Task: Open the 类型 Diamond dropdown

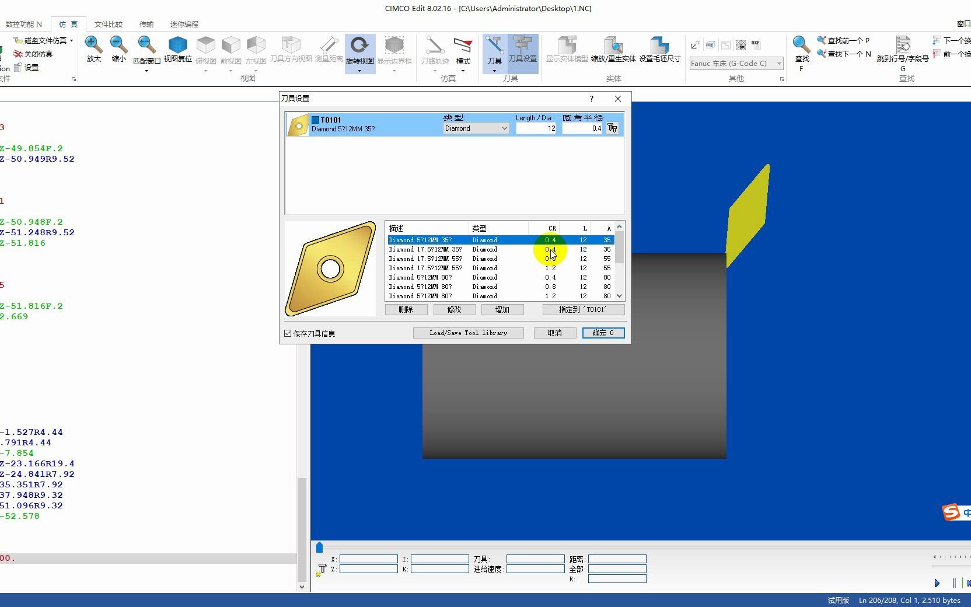Action: [x=476, y=128]
